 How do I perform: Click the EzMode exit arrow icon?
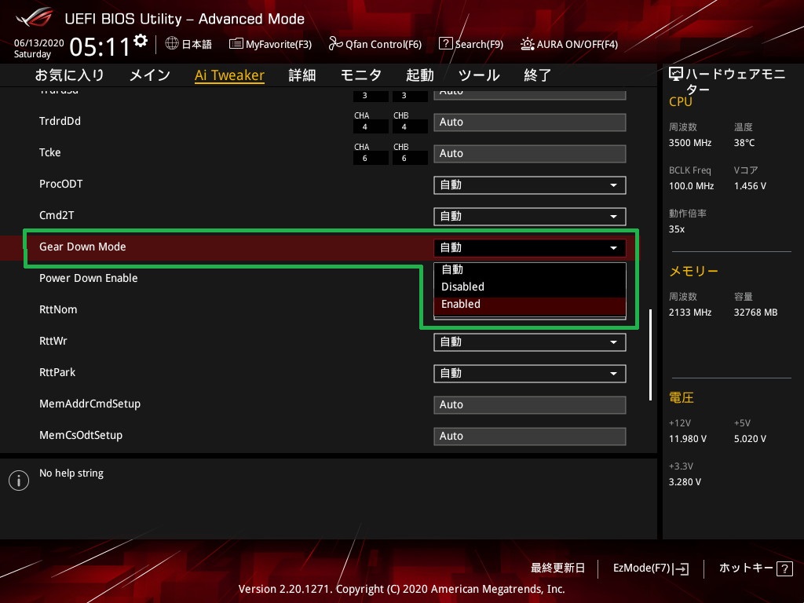point(681,568)
